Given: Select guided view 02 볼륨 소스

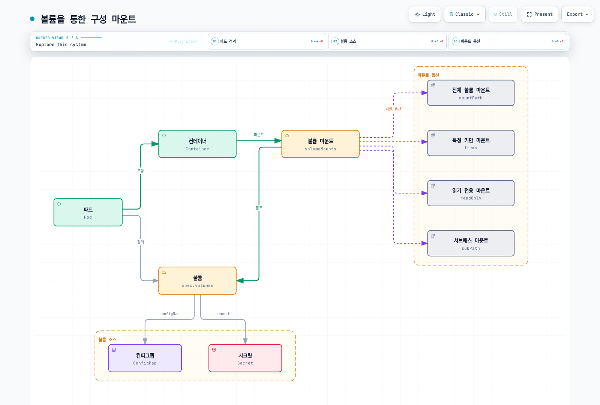Looking at the screenshot, I should 387,41.
